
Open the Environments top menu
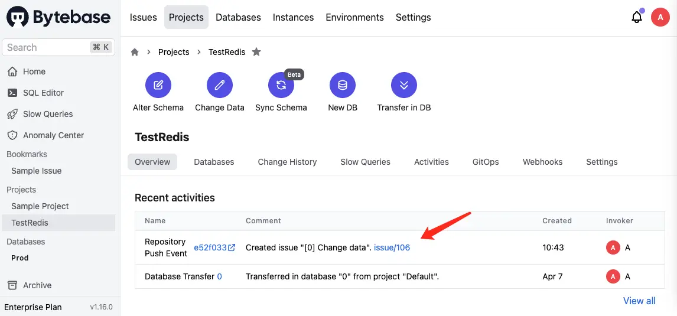(354, 17)
